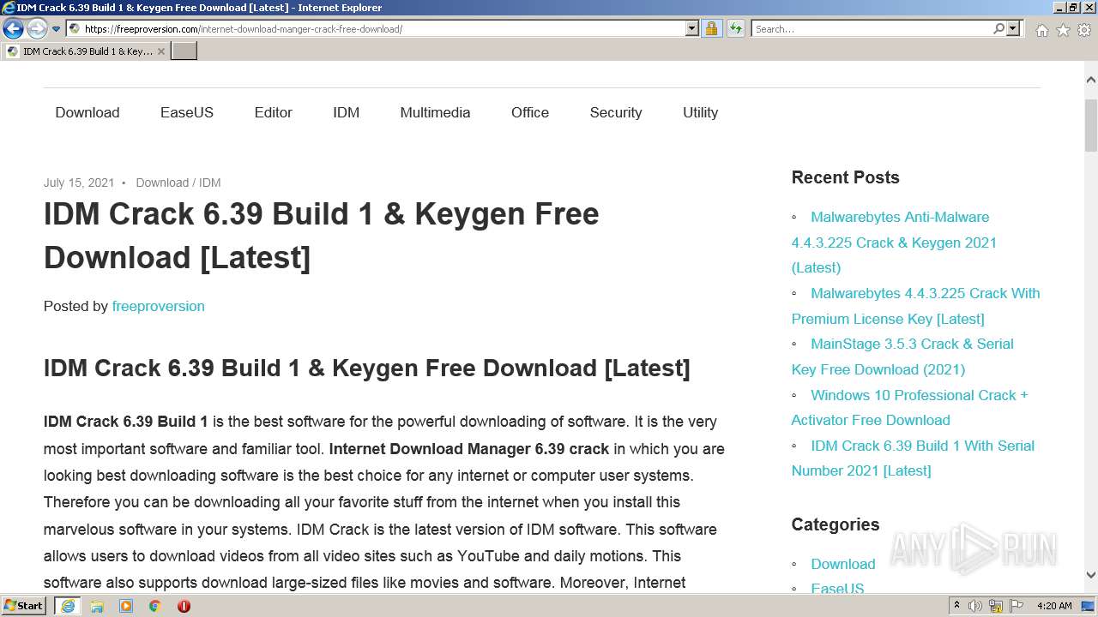Open MainStage 3.5.3 Crack & Serial Key post
Image resolution: width=1098 pixels, height=617 pixels.
coord(902,356)
